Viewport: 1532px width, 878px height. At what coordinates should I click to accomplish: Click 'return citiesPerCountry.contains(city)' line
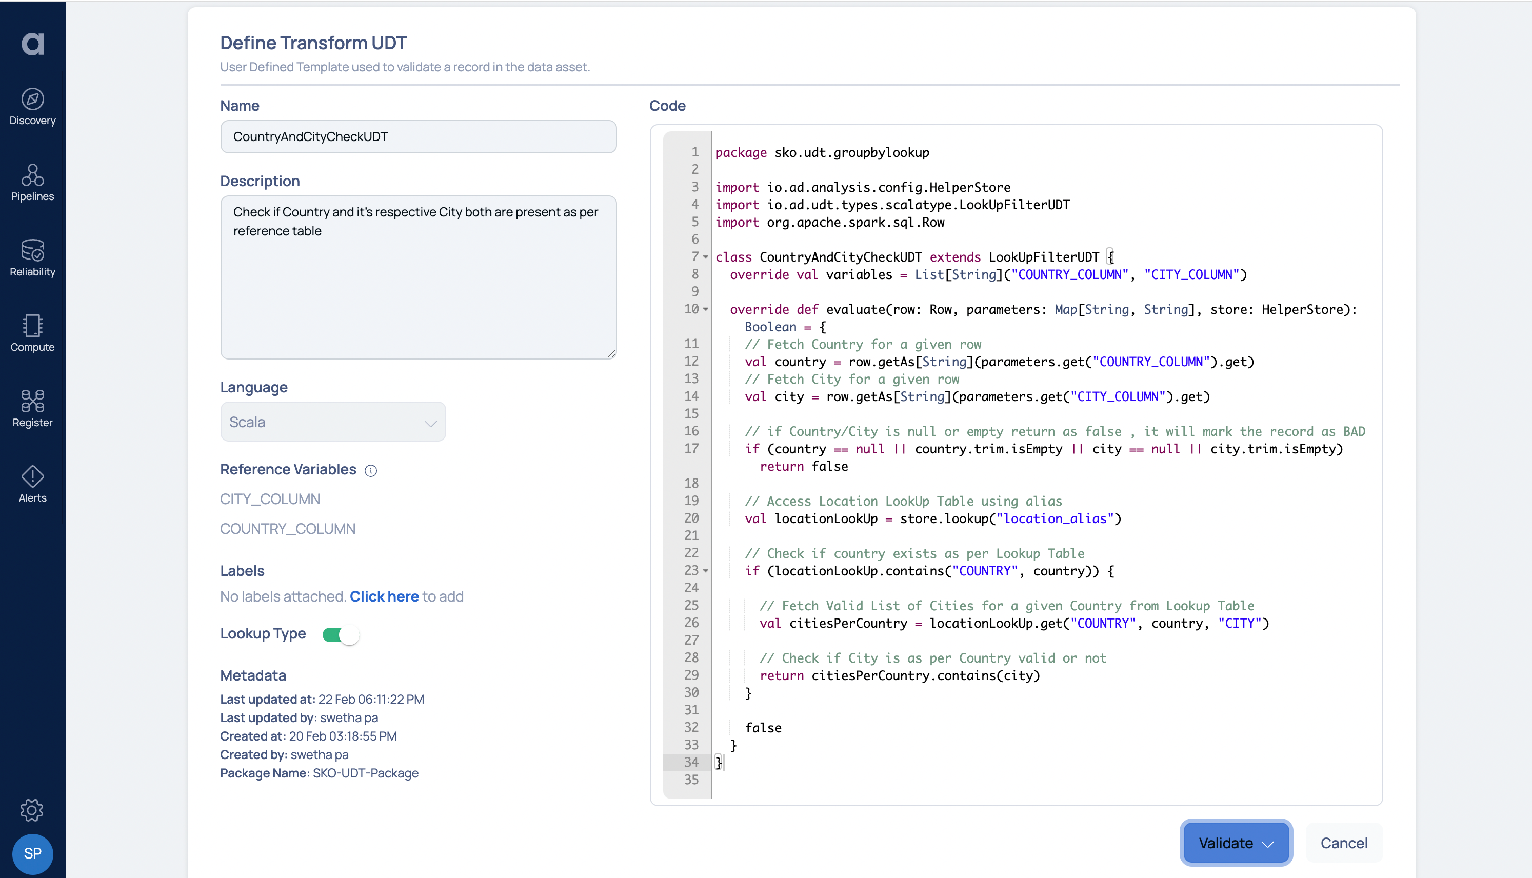pos(900,675)
